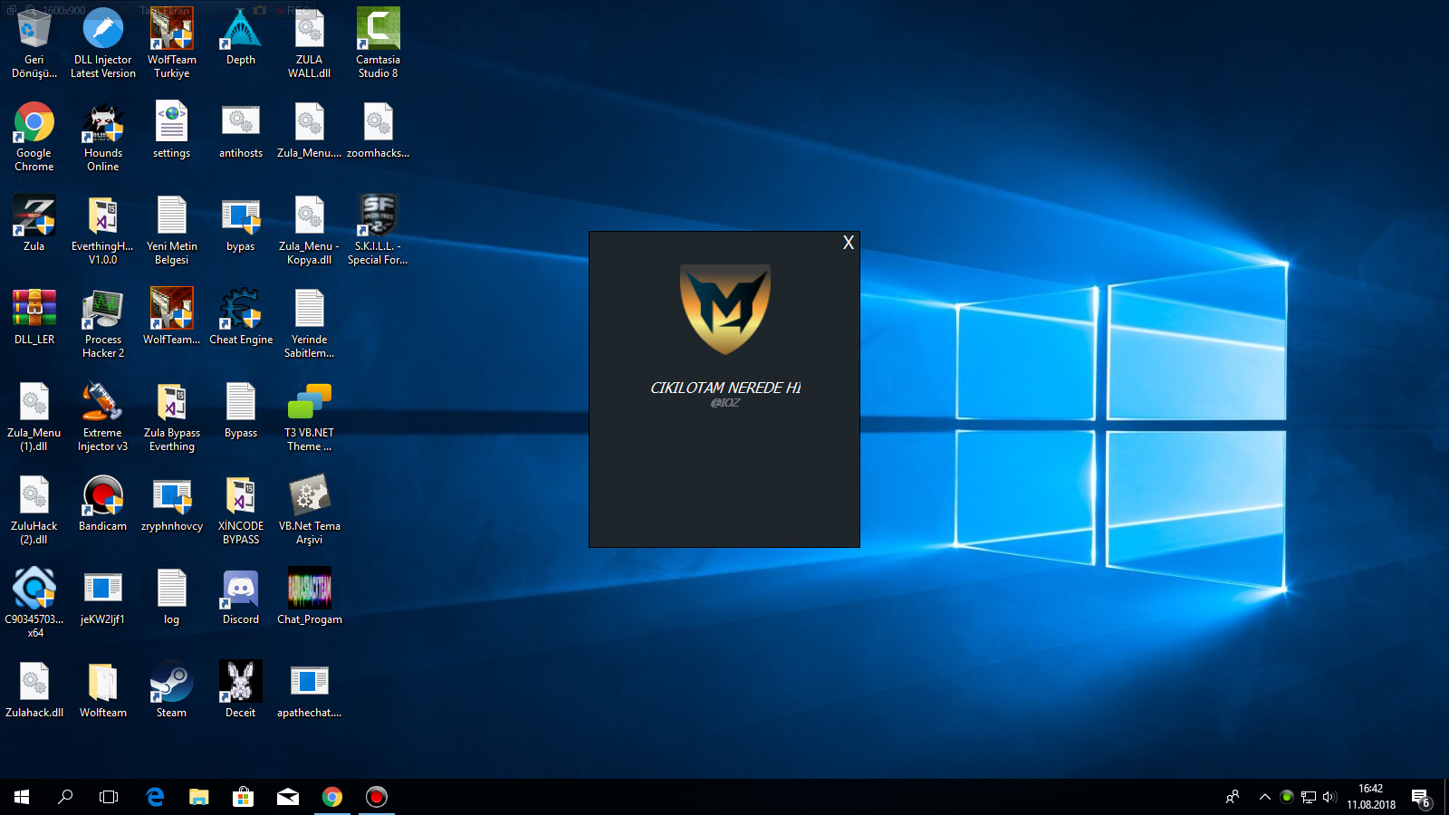Screen dimensions: 1449x815
Task: Select the Process Hacker 2 shortcut
Action: [x=103, y=323]
